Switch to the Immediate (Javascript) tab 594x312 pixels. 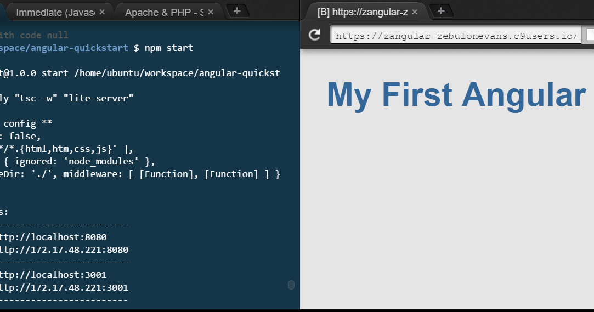coord(55,12)
